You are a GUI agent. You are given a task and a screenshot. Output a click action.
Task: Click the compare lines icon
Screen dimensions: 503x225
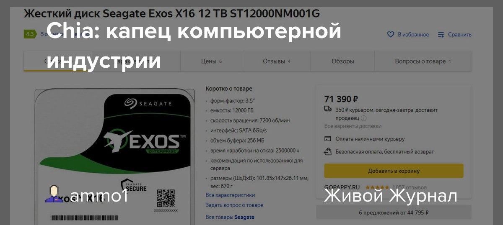[x=441, y=34]
